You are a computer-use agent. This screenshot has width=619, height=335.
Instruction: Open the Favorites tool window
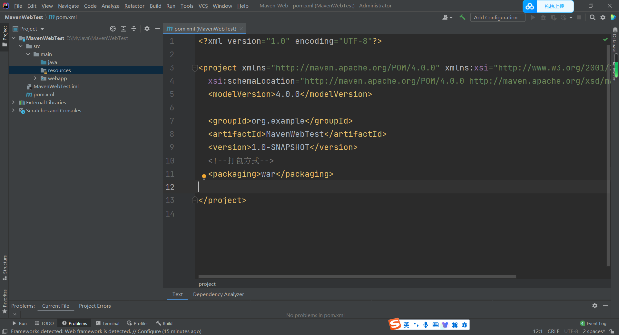pyautogui.click(x=5, y=301)
